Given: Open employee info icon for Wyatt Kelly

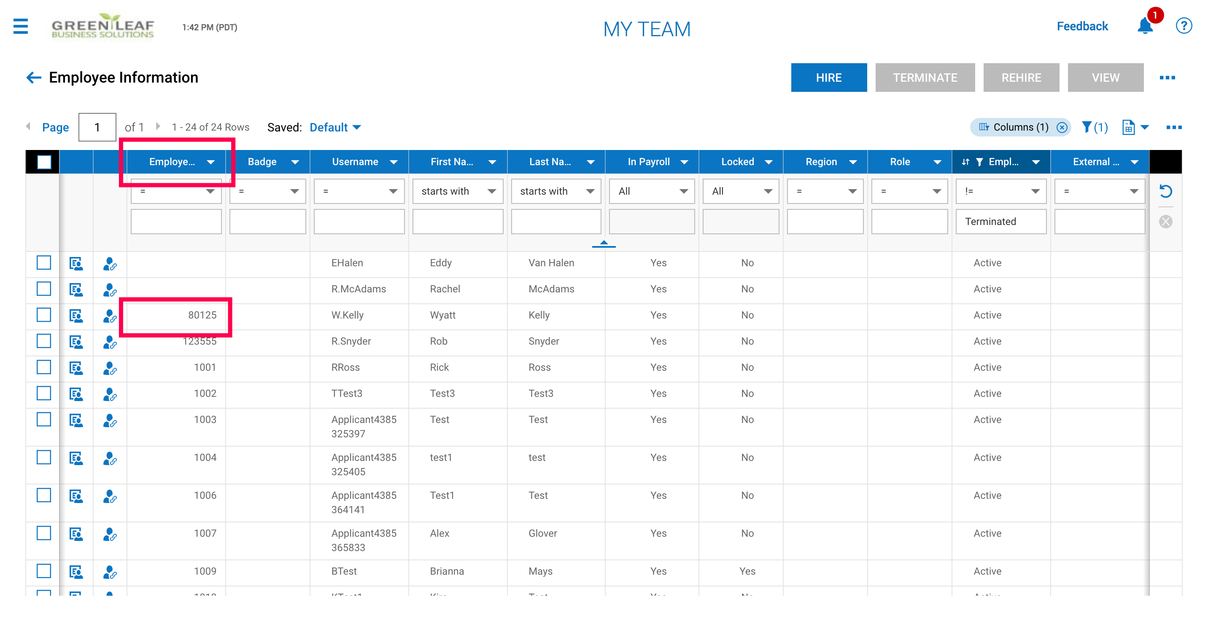Looking at the screenshot, I should [x=76, y=315].
